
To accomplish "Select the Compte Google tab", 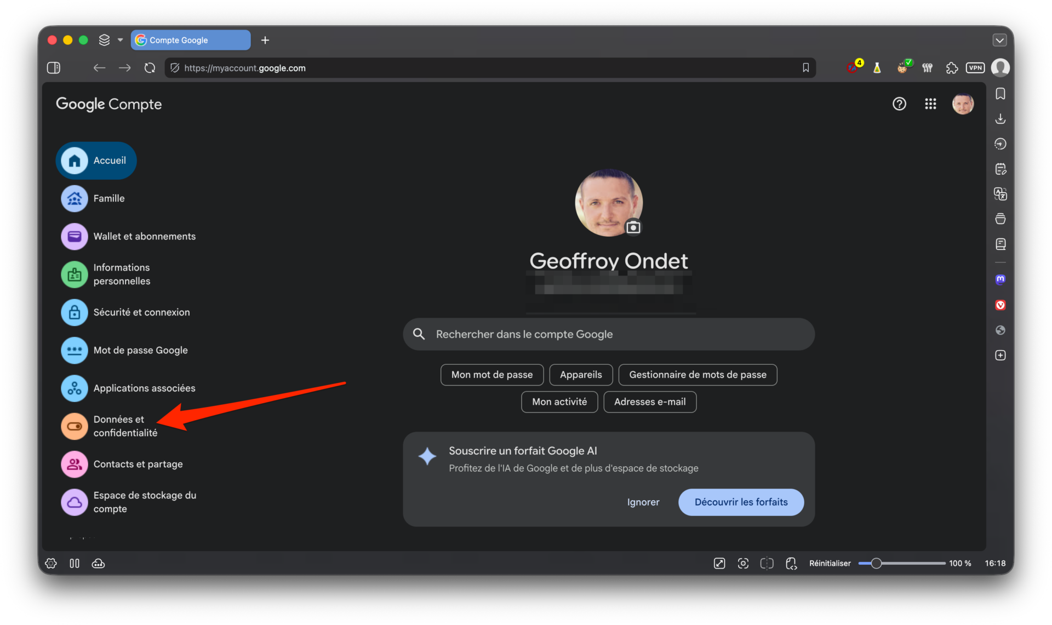I will 191,40.
